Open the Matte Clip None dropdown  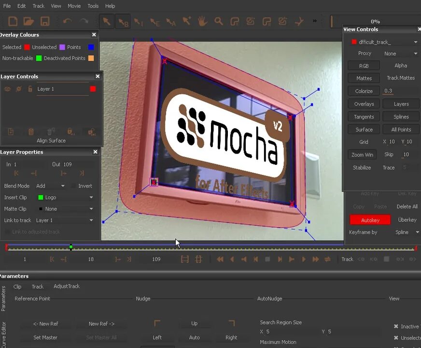click(65, 209)
